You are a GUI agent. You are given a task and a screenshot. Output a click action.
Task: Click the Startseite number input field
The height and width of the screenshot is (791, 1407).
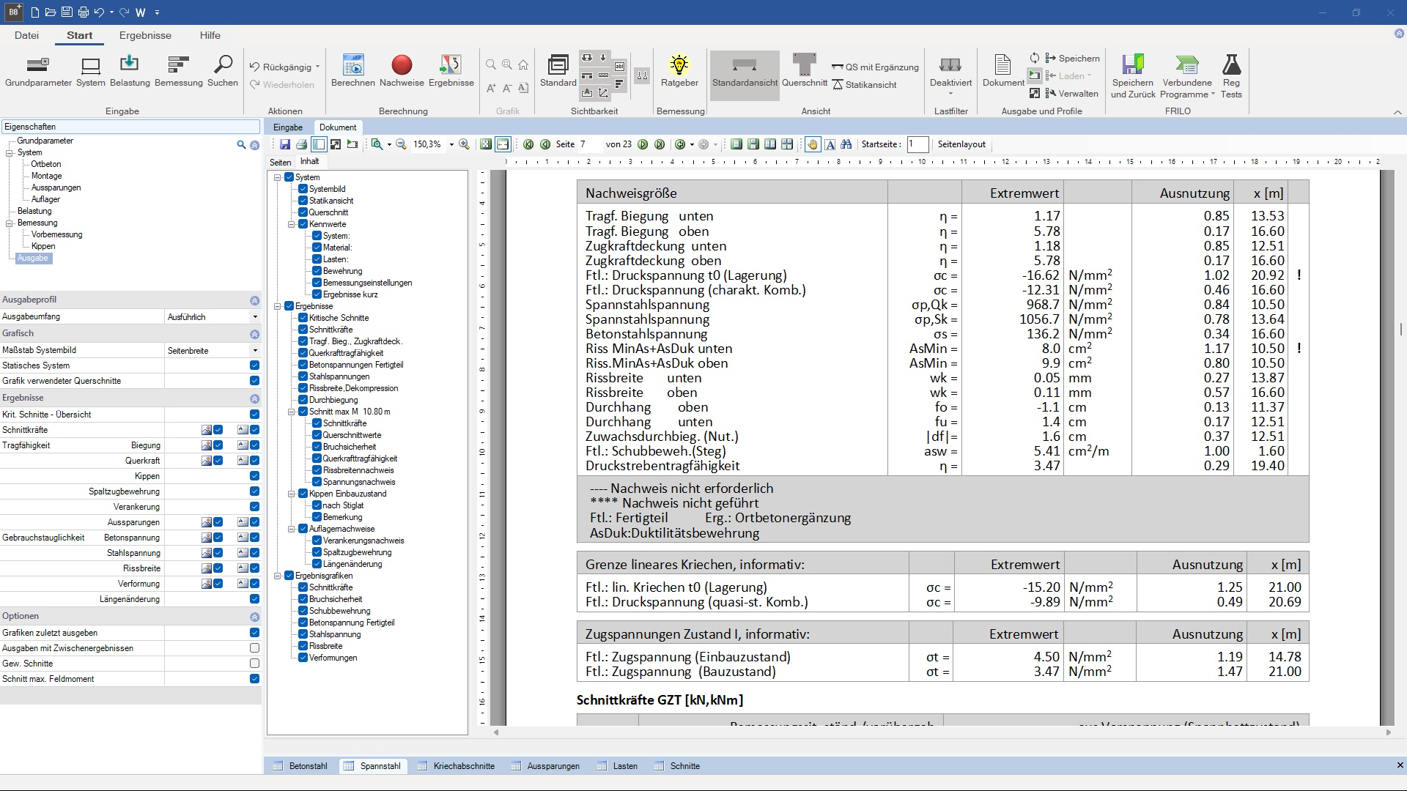pyautogui.click(x=917, y=144)
